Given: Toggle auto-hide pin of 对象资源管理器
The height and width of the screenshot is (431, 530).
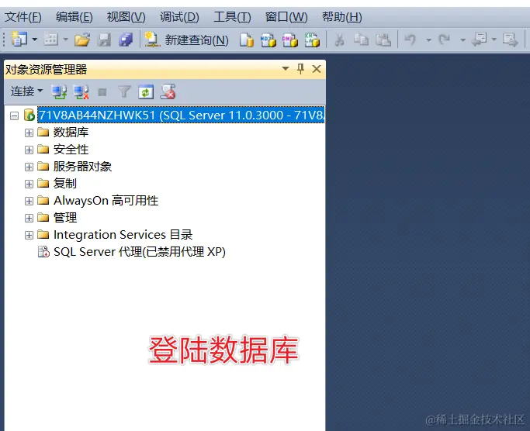Looking at the screenshot, I should pyautogui.click(x=300, y=69).
